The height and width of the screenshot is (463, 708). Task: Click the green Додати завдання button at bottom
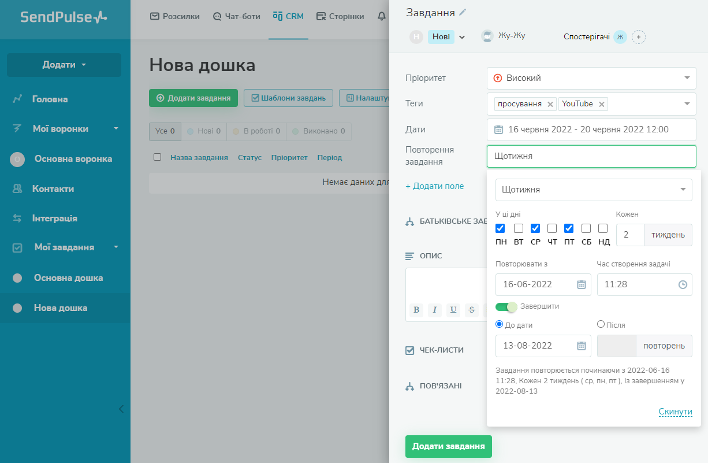(449, 446)
